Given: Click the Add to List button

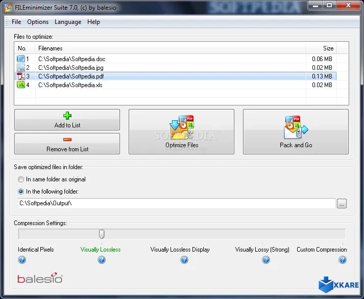Looking at the screenshot, I should [67, 120].
